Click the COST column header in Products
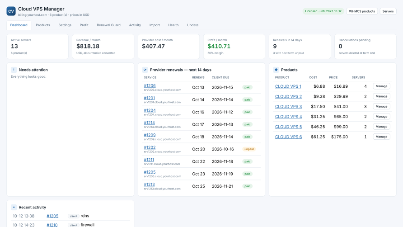The height and width of the screenshot is (227, 403). 313,77
